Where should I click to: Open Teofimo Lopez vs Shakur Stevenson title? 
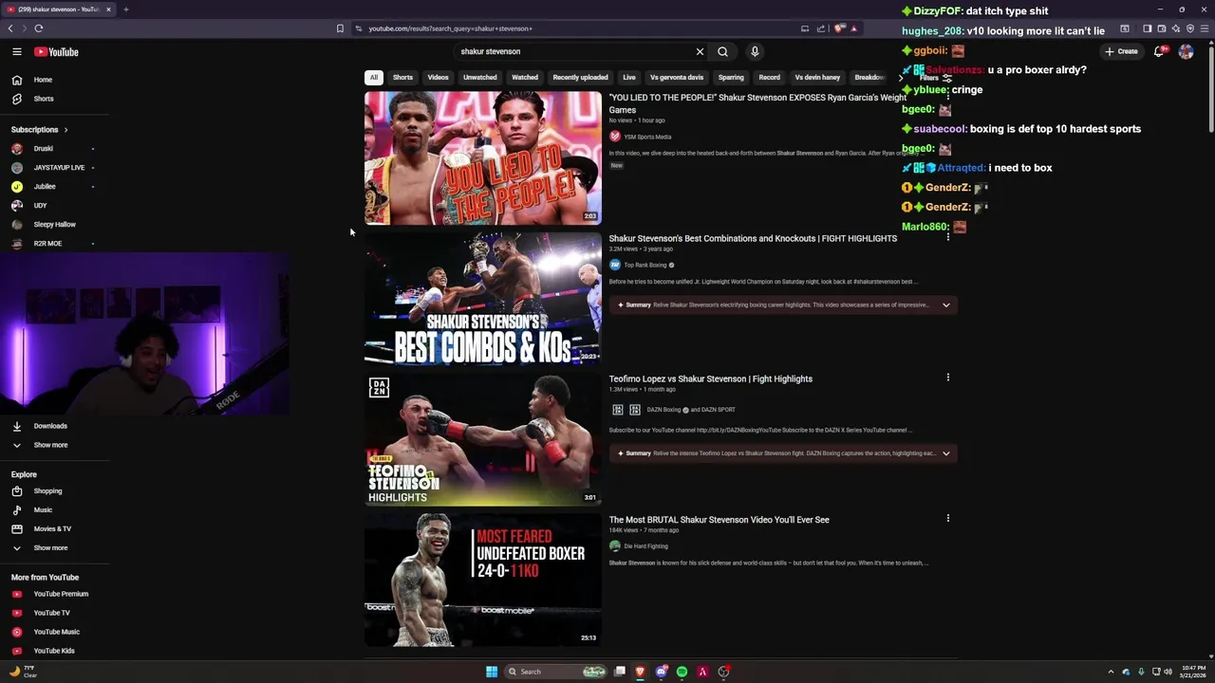(x=710, y=379)
